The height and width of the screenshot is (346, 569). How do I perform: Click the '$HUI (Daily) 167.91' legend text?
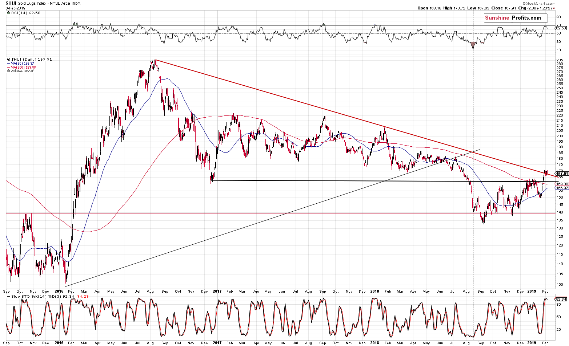tap(32, 59)
